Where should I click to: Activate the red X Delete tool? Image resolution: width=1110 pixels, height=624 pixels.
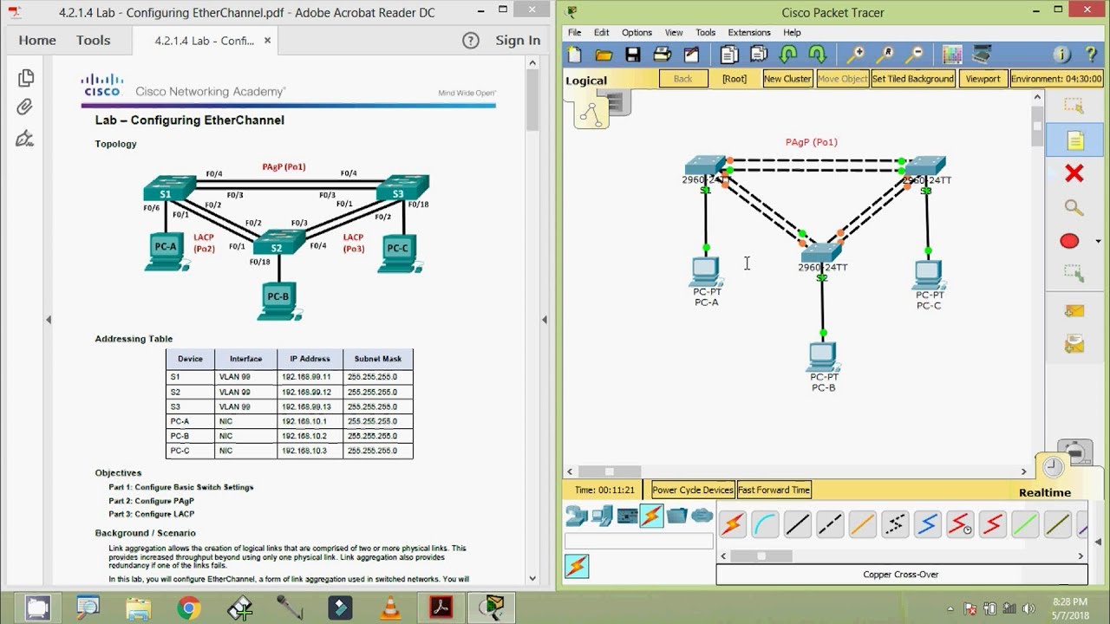[x=1074, y=174]
